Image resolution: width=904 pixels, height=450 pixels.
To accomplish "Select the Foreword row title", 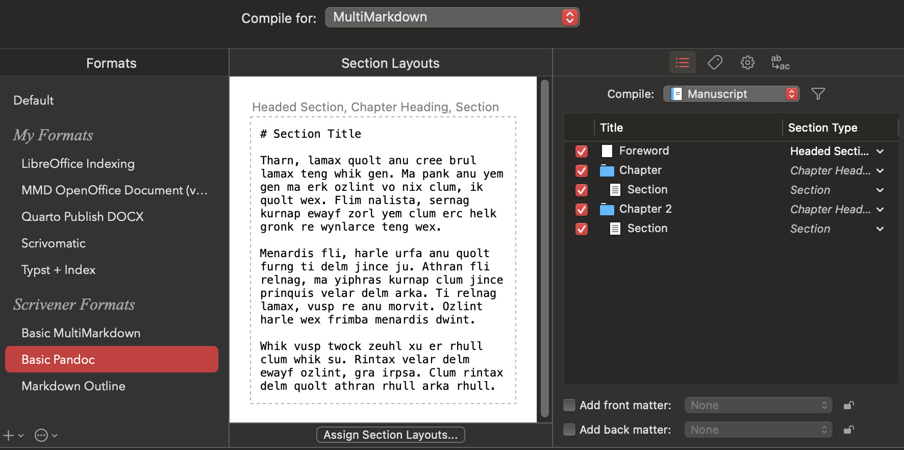I will (x=644, y=151).
